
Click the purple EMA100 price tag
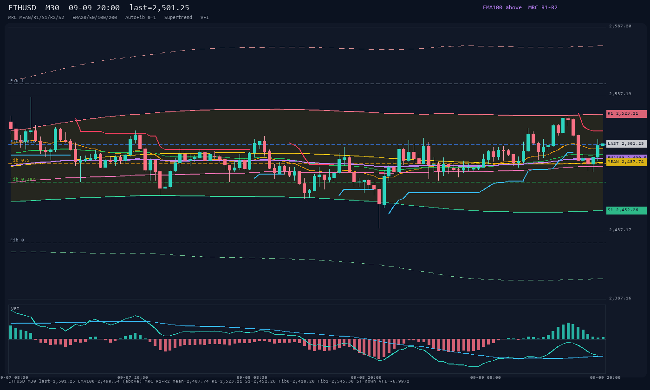626,157
